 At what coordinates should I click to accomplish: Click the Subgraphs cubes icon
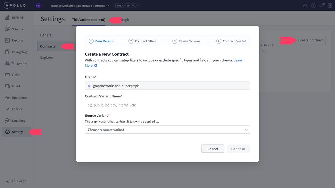click(7, 63)
